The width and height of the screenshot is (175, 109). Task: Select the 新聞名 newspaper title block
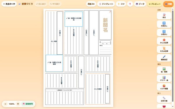(x=105, y=25)
